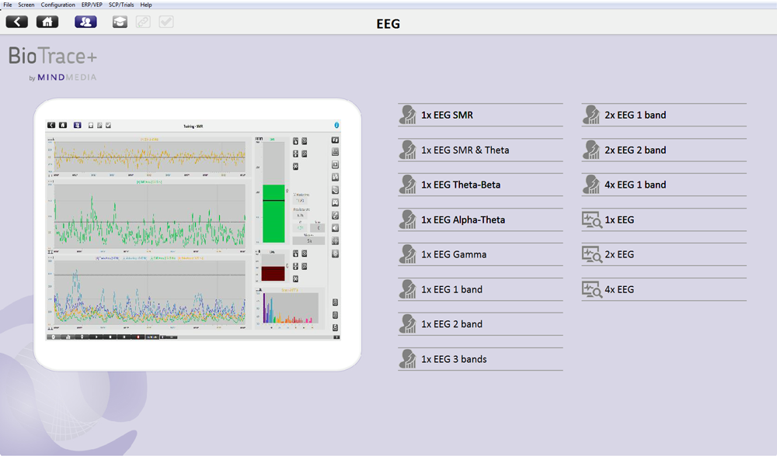Image resolution: width=777 pixels, height=456 pixels.
Task: Click the icon beside 1x EEG 2 band
Action: pyautogui.click(x=408, y=324)
